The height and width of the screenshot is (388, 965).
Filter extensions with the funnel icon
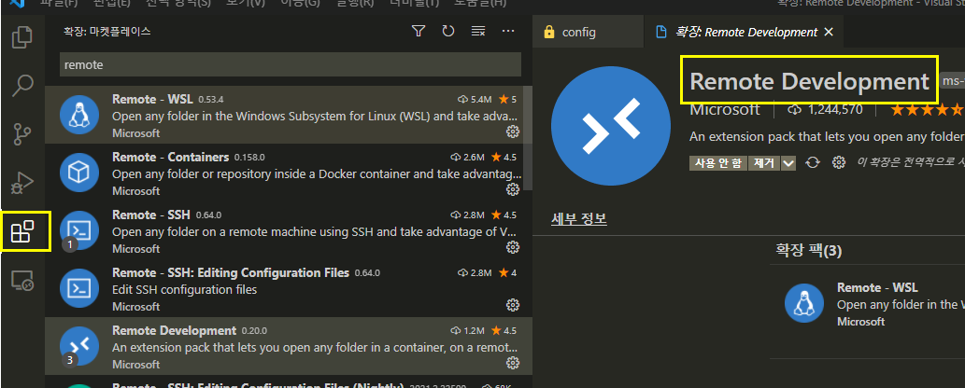[419, 32]
